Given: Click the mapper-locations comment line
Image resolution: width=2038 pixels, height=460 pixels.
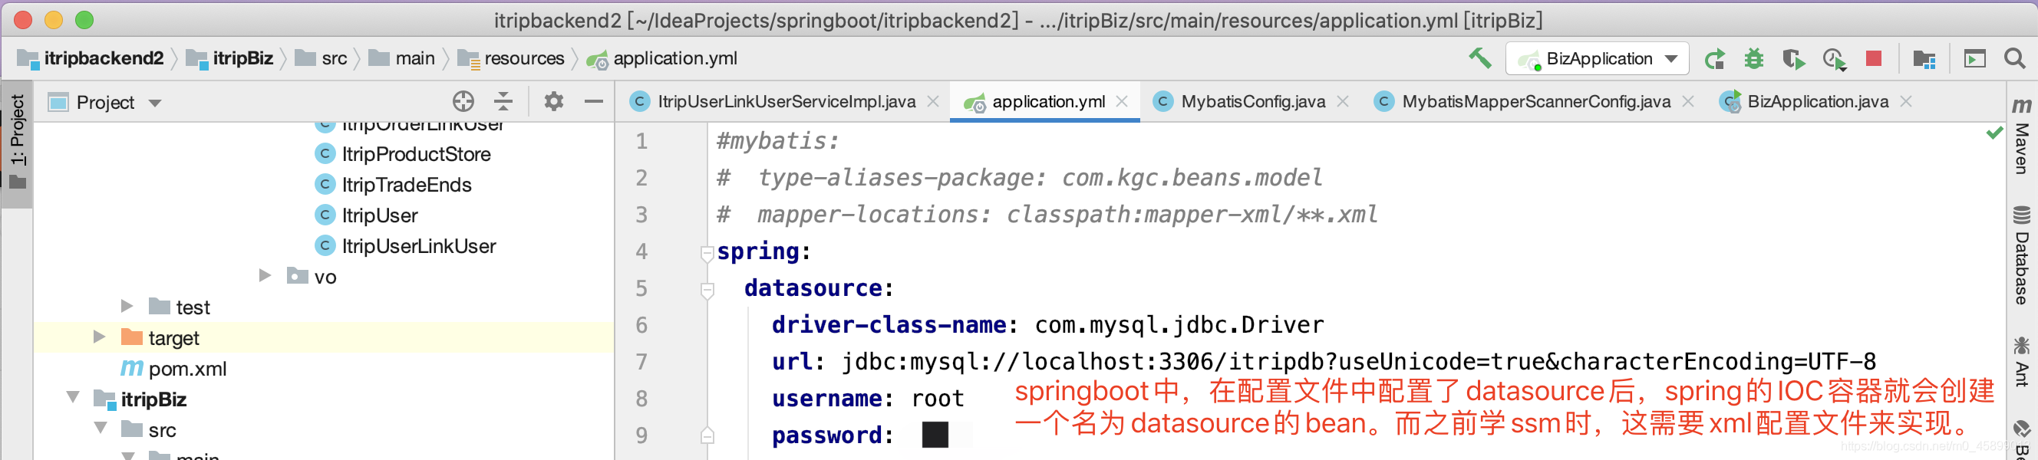Looking at the screenshot, I should (x=1047, y=215).
